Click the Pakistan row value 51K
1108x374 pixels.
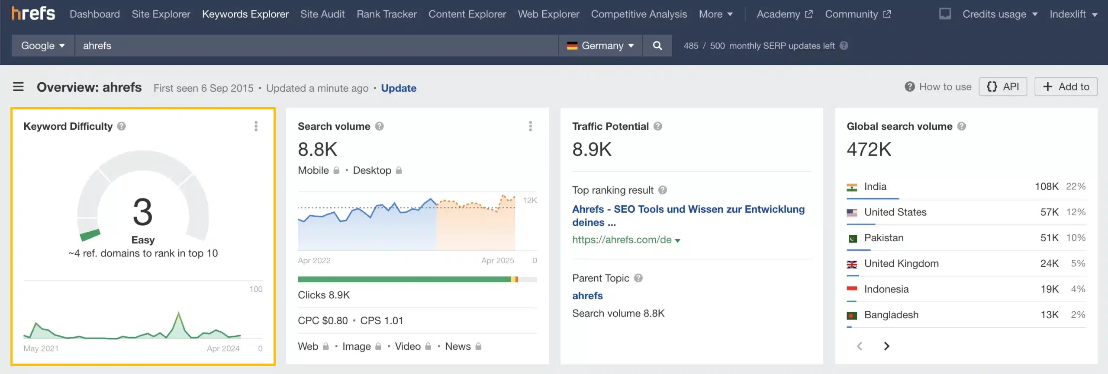click(1049, 238)
